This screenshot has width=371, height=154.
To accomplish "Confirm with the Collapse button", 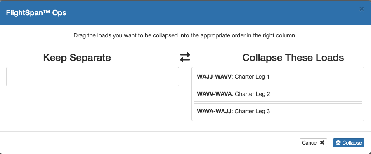I will click(349, 142).
